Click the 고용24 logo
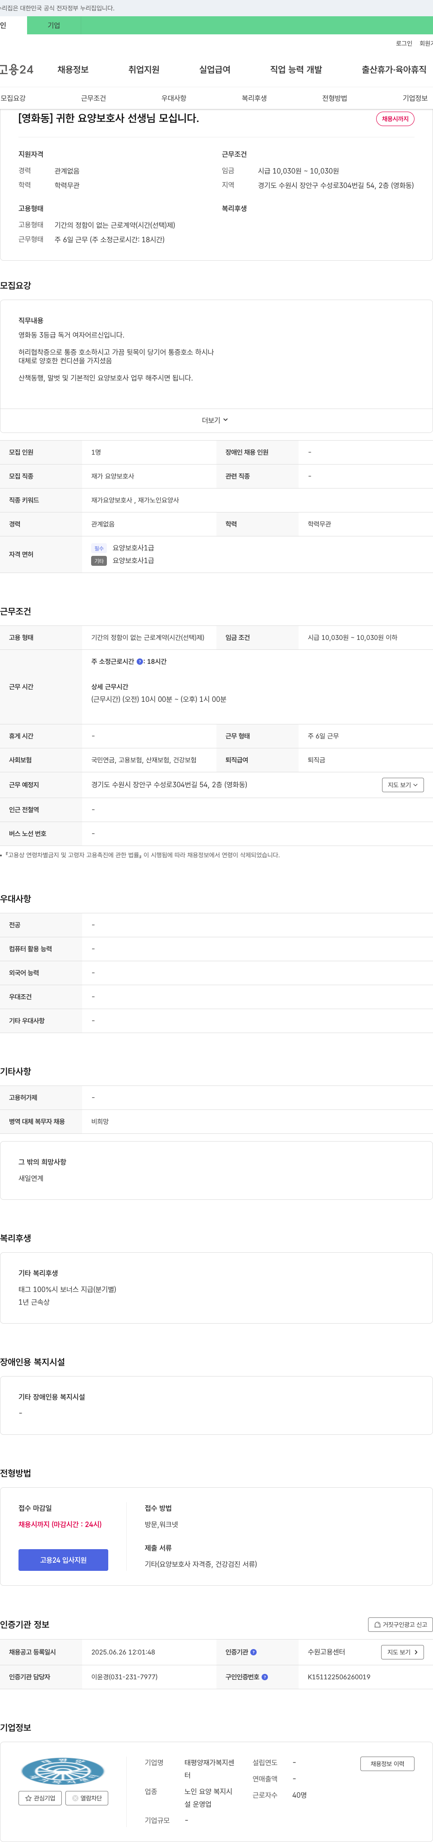Image resolution: width=433 pixels, height=1842 pixels. pyautogui.click(x=16, y=69)
